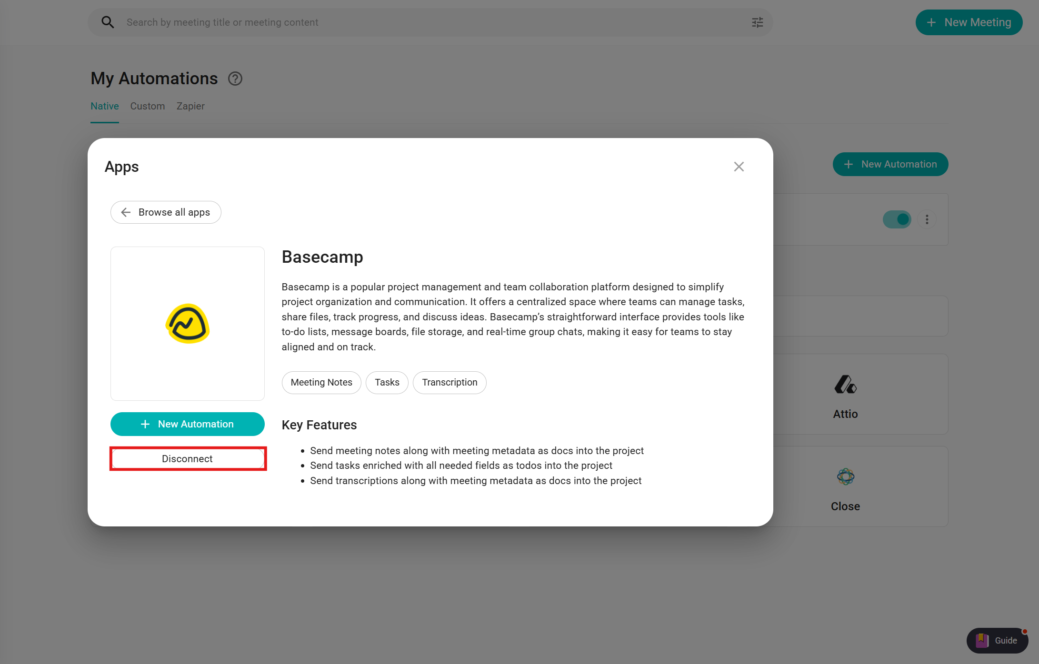Toggle the automation switch off
The image size is (1039, 664).
[x=897, y=219]
